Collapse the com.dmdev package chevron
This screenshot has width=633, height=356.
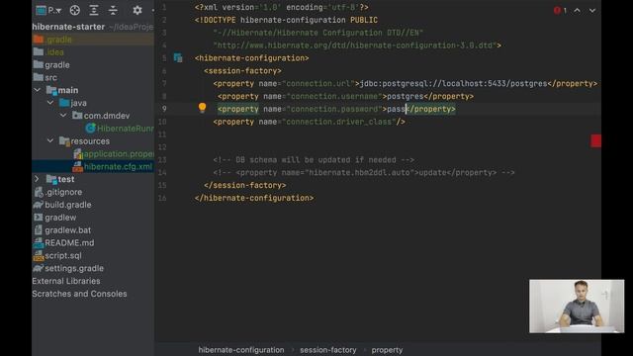pyautogui.click(x=63, y=116)
